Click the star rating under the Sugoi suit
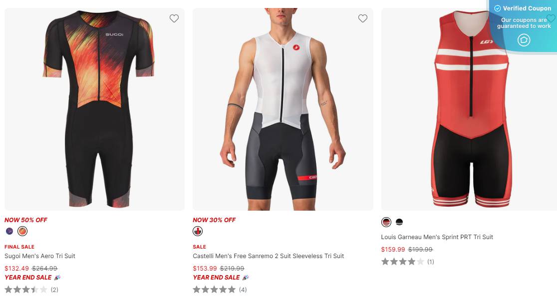The image size is (557, 305). [26, 290]
